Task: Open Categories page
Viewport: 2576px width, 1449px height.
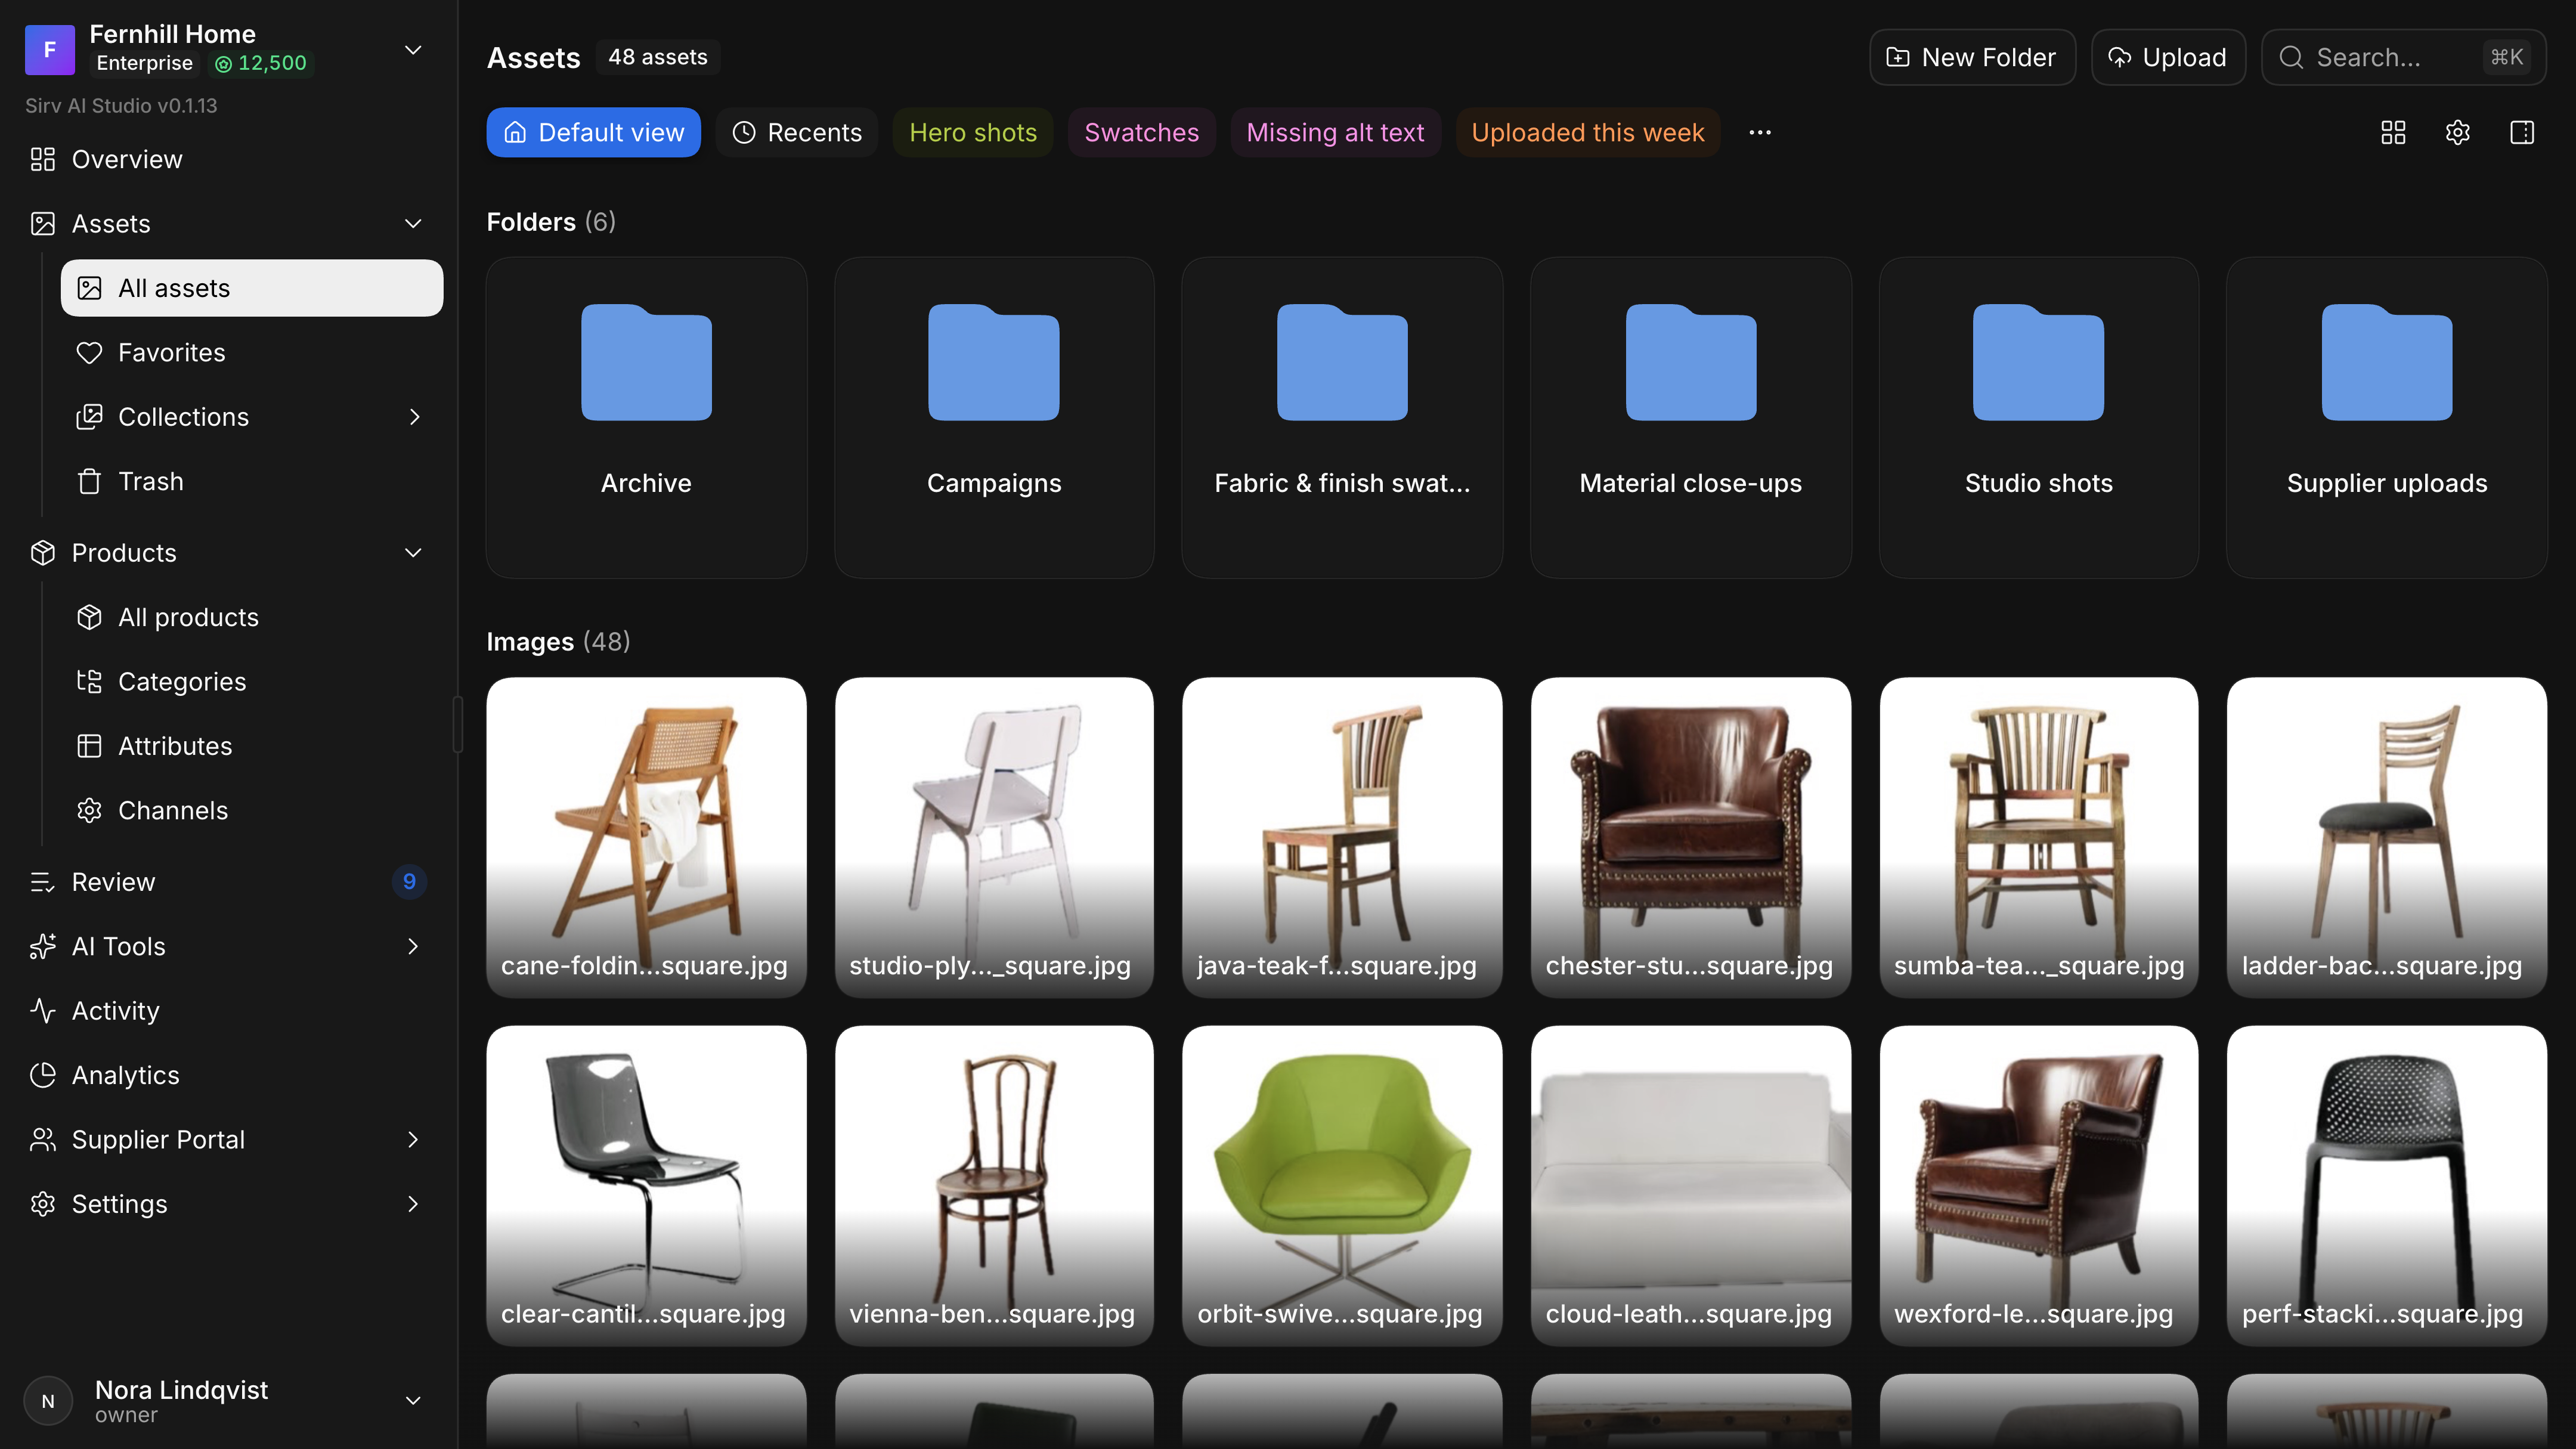Action: coord(252,681)
